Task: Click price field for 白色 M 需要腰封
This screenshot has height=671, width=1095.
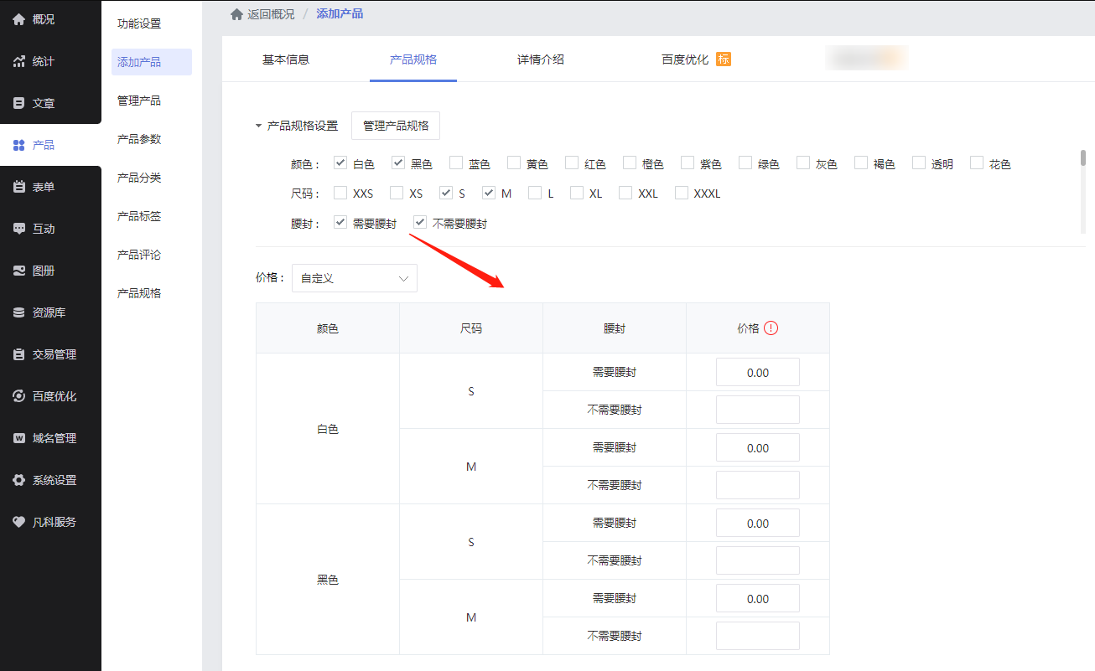Action: tap(758, 448)
